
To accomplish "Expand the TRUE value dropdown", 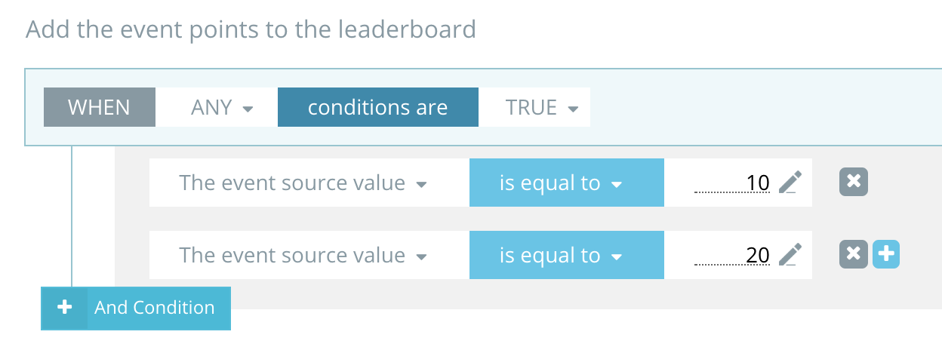I will point(540,108).
